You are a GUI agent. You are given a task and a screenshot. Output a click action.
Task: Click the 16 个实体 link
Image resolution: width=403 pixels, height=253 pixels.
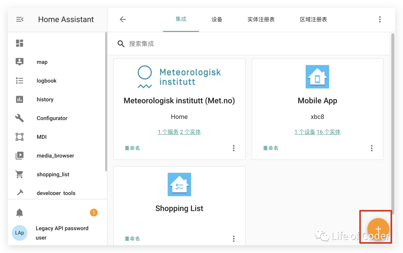point(328,132)
